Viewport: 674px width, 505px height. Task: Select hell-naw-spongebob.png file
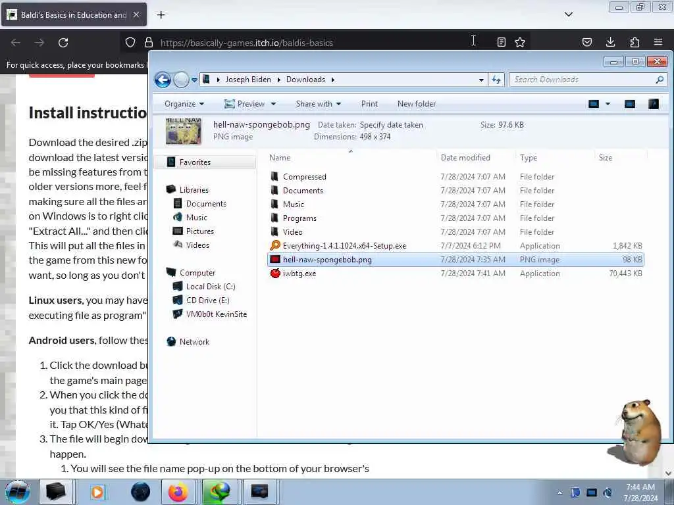pyautogui.click(x=455, y=259)
